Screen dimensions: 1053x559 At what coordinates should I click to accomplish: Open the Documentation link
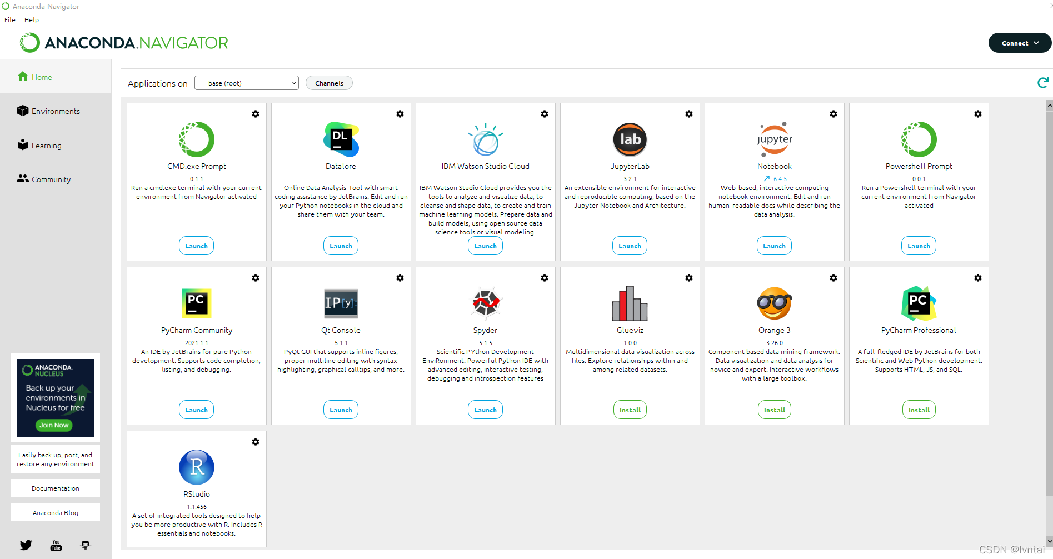point(56,488)
